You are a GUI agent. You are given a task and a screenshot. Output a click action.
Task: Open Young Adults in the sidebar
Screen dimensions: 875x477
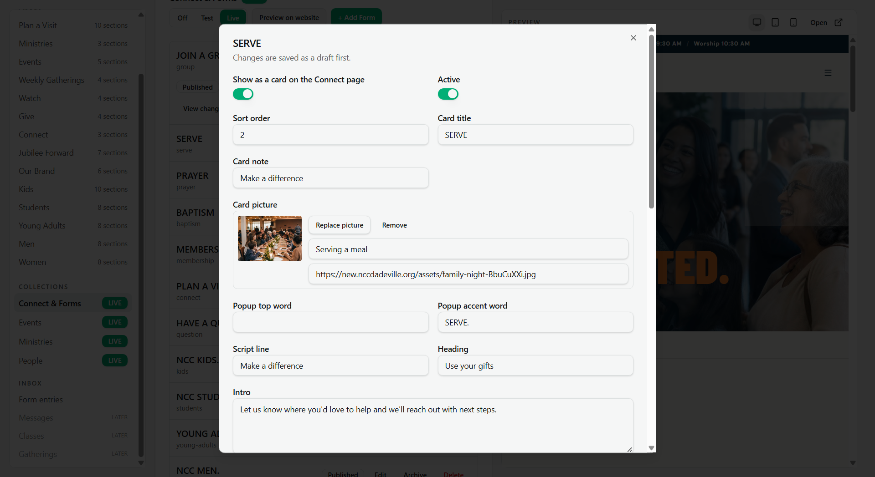coord(73,226)
